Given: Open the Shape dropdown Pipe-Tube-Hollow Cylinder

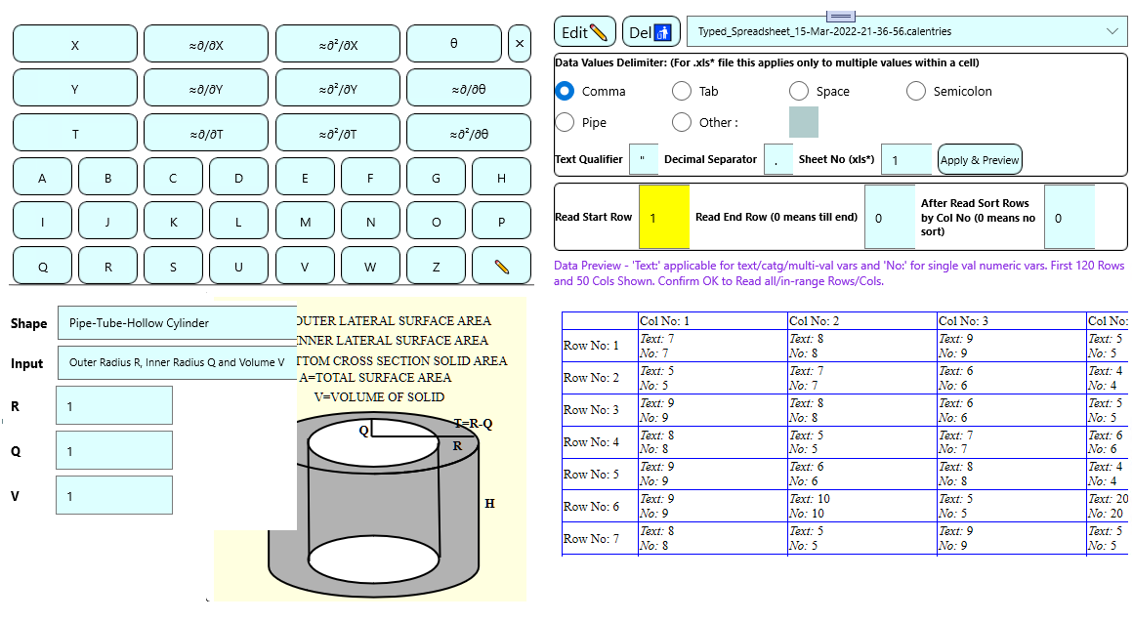Looking at the screenshot, I should [x=177, y=323].
